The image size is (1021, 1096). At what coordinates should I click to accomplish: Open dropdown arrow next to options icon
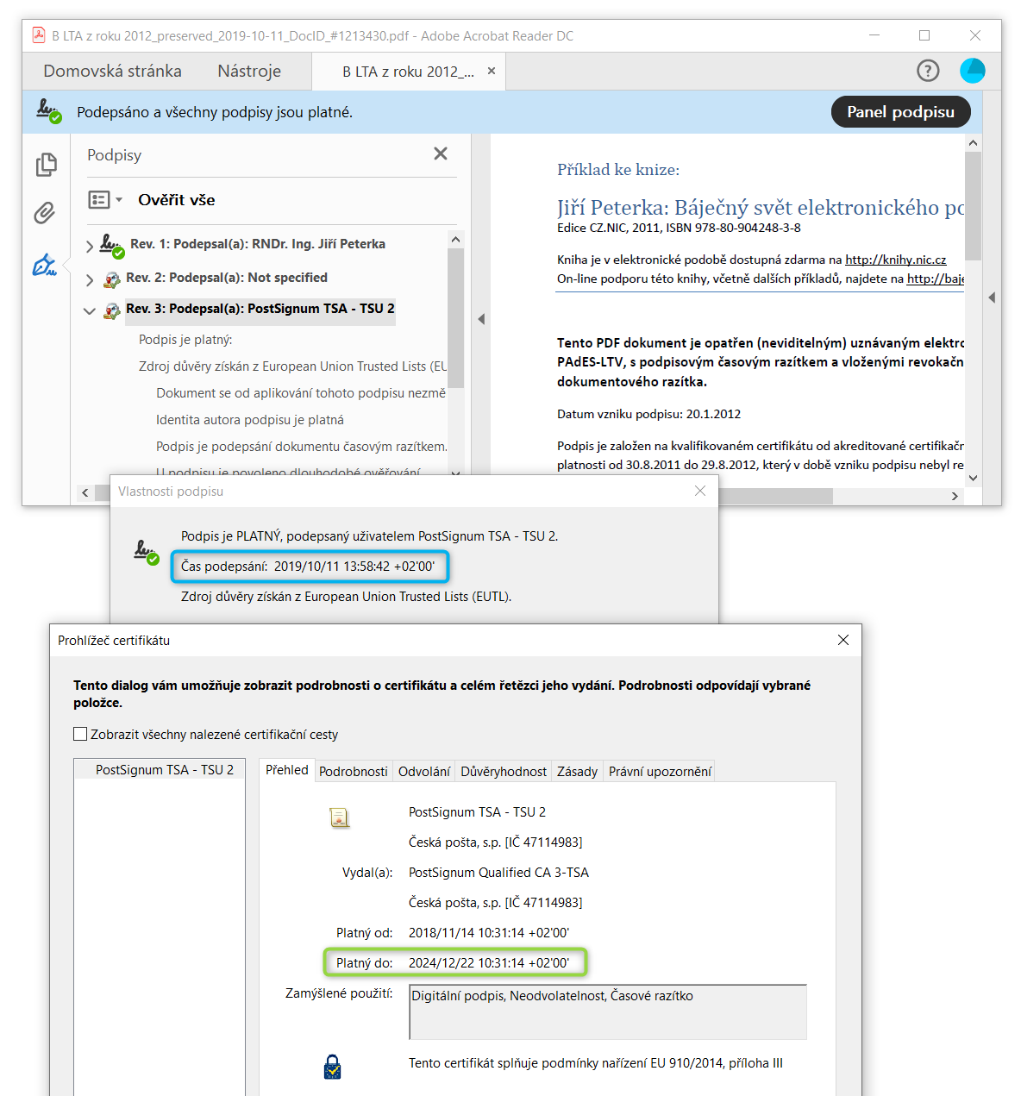coord(119,200)
